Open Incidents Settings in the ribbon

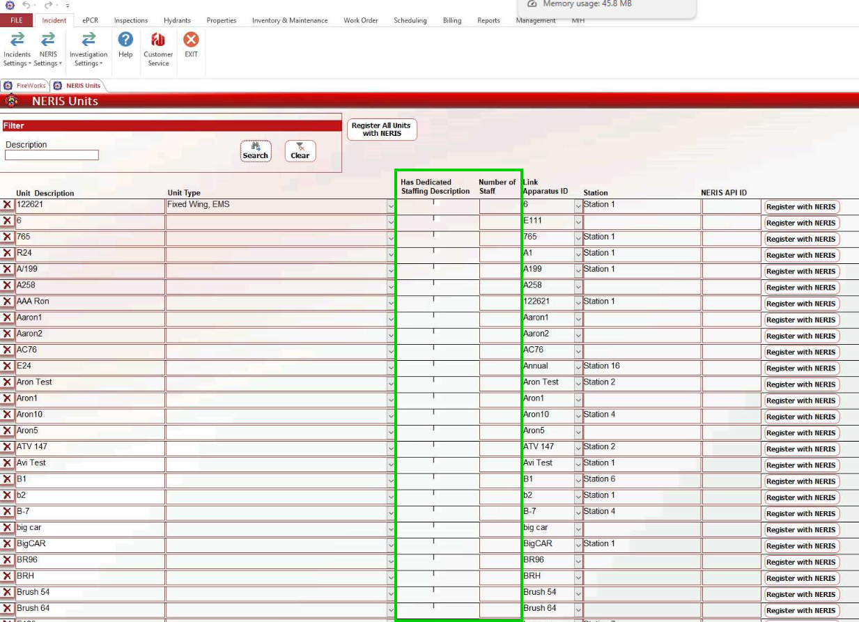(17, 49)
